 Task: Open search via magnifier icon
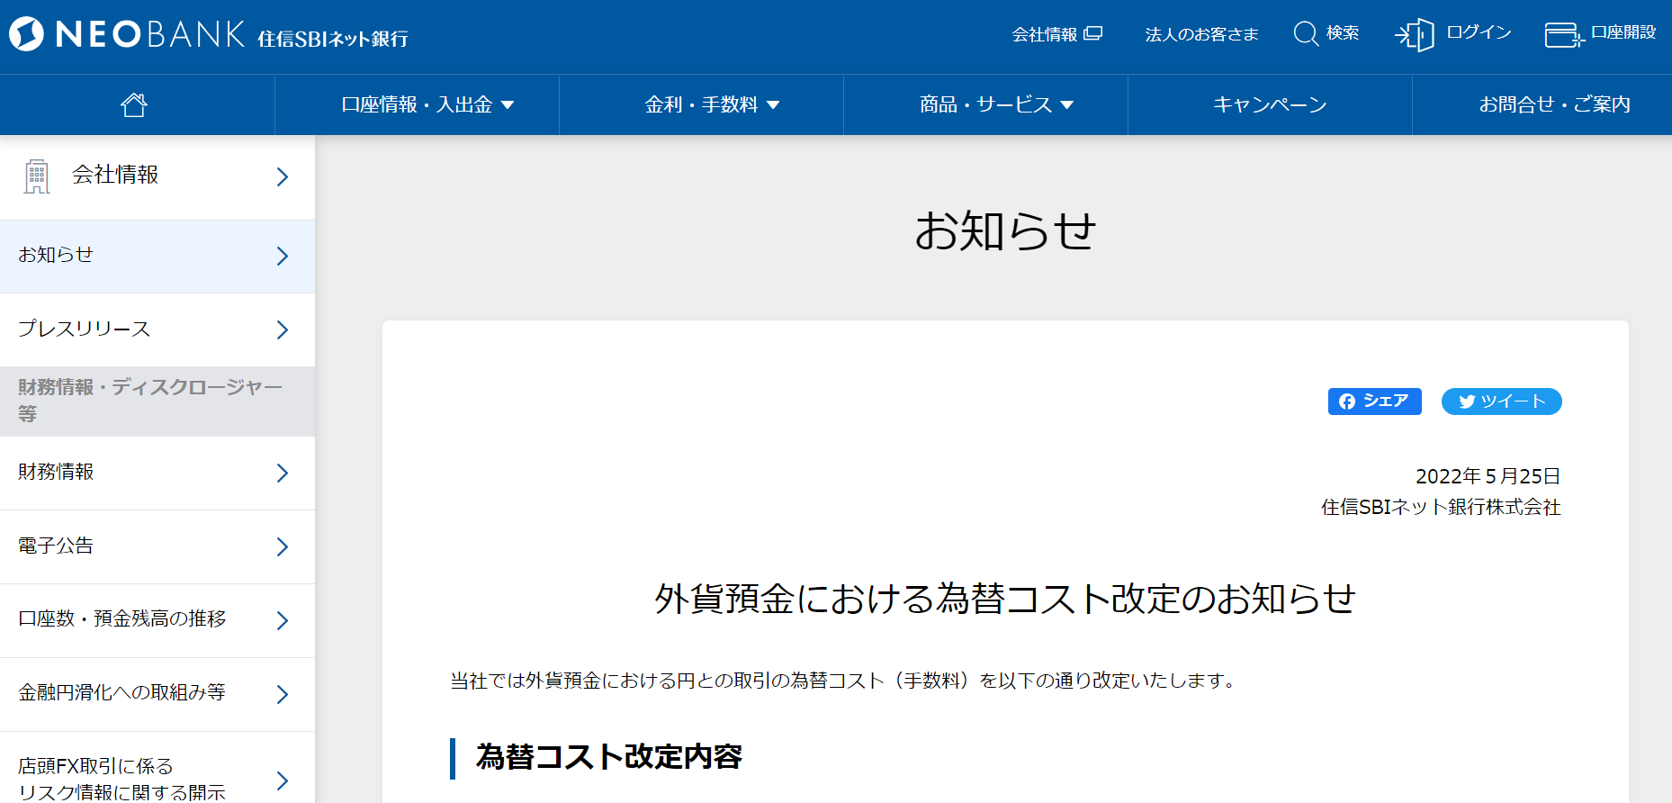click(1306, 34)
